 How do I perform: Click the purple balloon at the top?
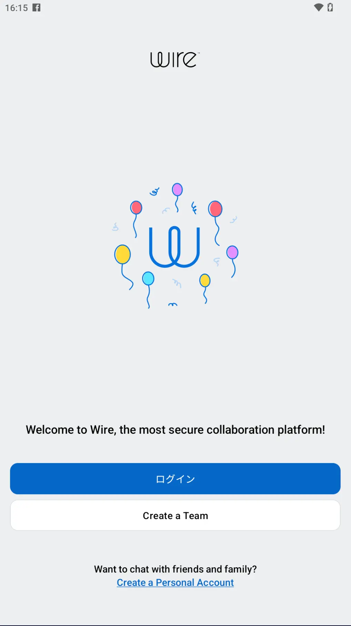(177, 189)
